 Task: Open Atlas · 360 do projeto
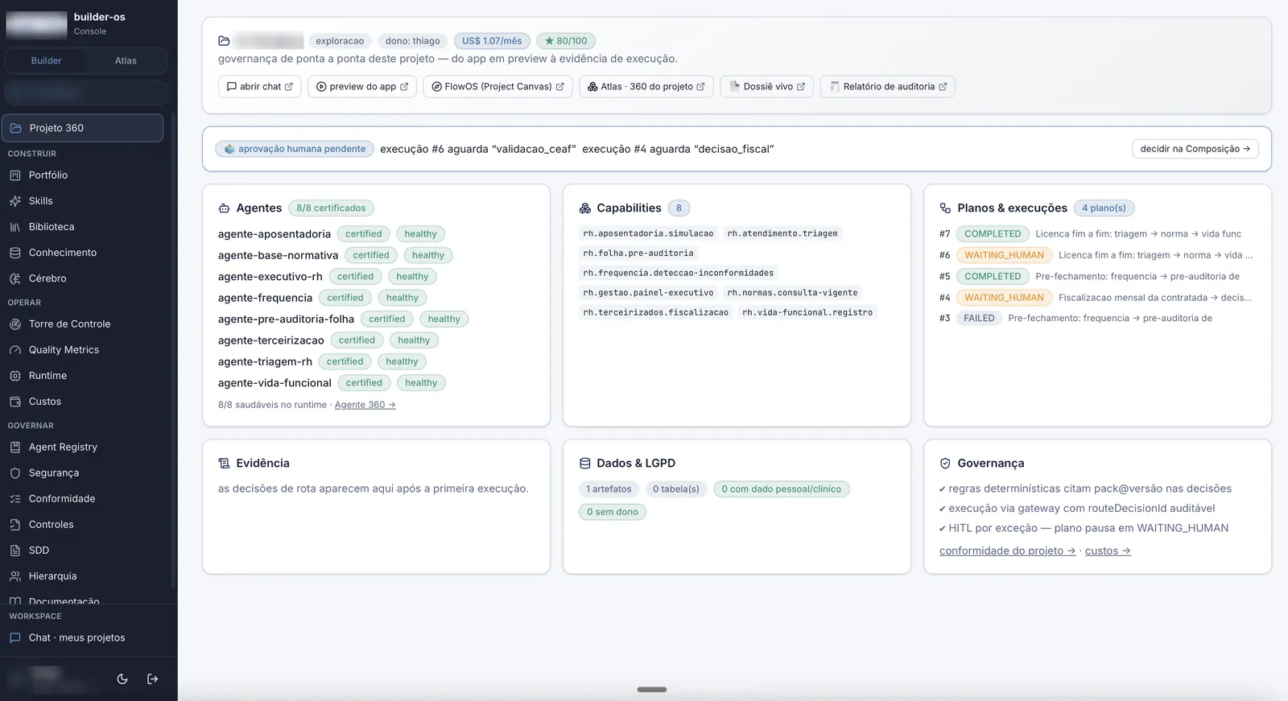(646, 86)
